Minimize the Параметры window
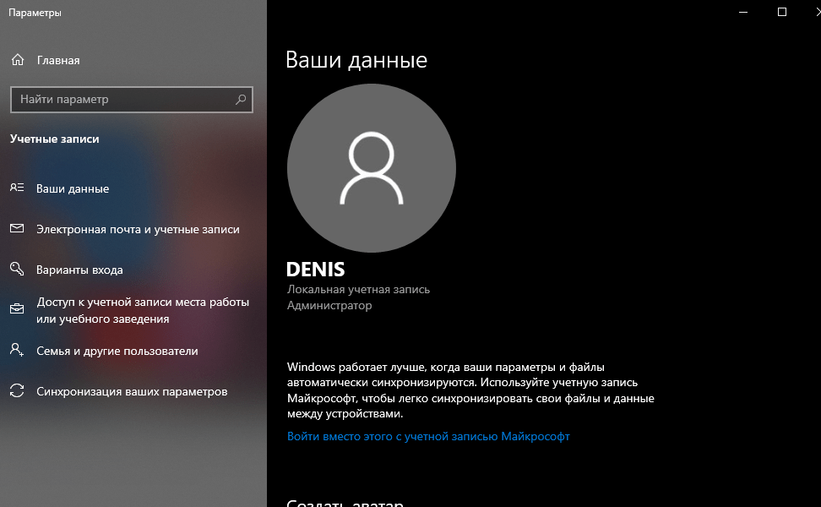Screen dimensions: 821x507 [x=743, y=12]
